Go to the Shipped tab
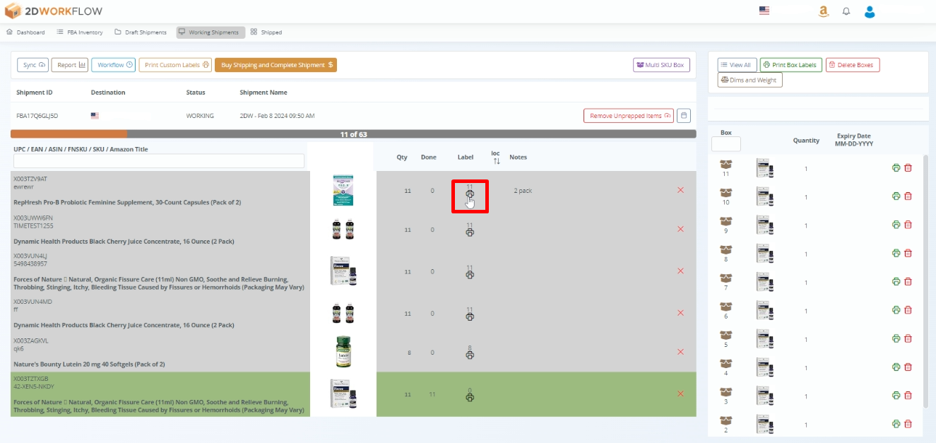This screenshot has height=443, width=936. point(266,33)
